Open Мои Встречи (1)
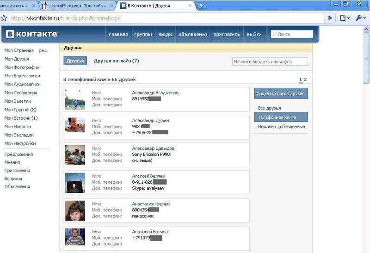This screenshot has width=370, height=253. point(21,118)
